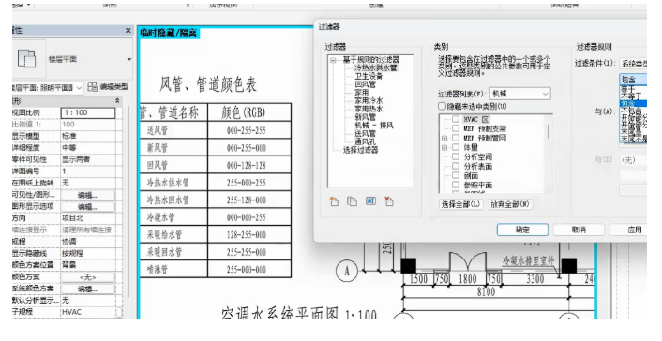662x341 pixels.
Task: Tick the 分析空间 category checkbox
Action: click(456, 156)
